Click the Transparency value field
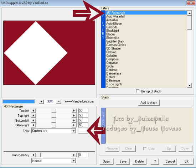Image resolution: width=196 pixels, height=168 pixels. (83, 155)
